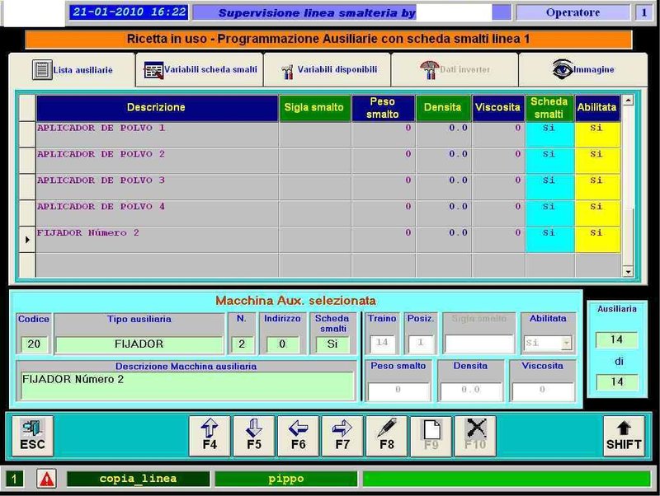This screenshot has height=496, width=660.
Task: Click the copia_linea status field
Action: tap(138, 479)
